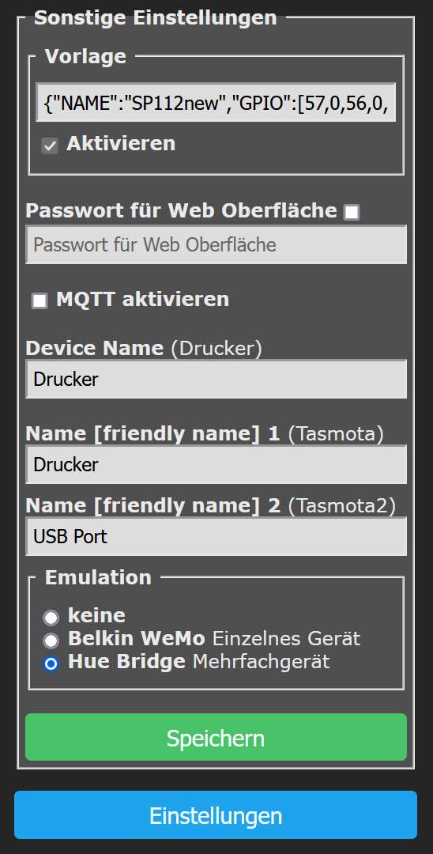
Task: Go back via the blue Einstellungen button
Action: point(216,815)
